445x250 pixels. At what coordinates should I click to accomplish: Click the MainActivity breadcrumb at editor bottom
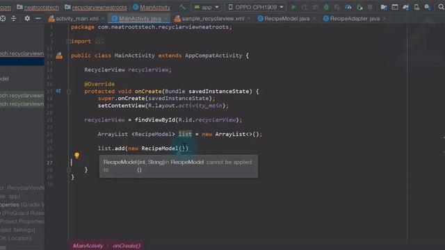[x=88, y=246]
